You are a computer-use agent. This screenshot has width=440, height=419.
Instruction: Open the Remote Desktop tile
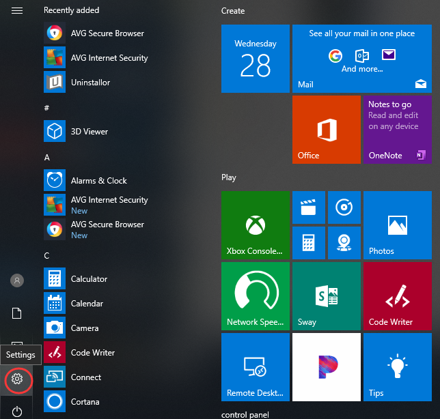tap(256, 367)
